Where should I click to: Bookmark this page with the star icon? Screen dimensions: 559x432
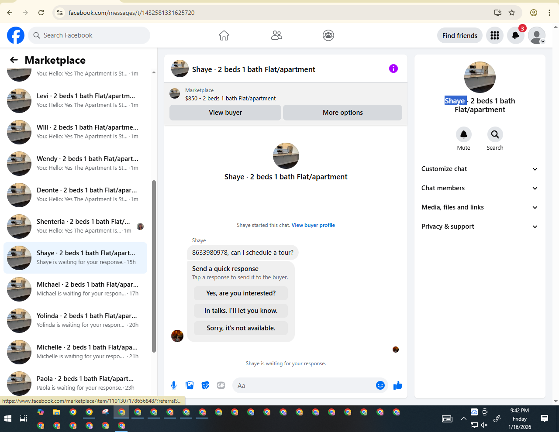point(512,13)
